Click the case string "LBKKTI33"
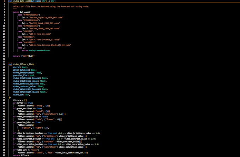The width and height of the screenshot is (240, 157). (x=29, y=37)
